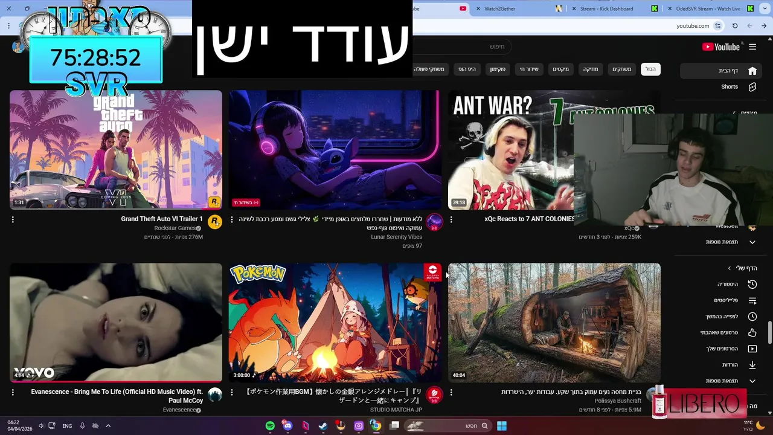Open options menu for Evanescence Bring Me To Life
Image resolution: width=773 pixels, height=435 pixels.
tap(13, 393)
